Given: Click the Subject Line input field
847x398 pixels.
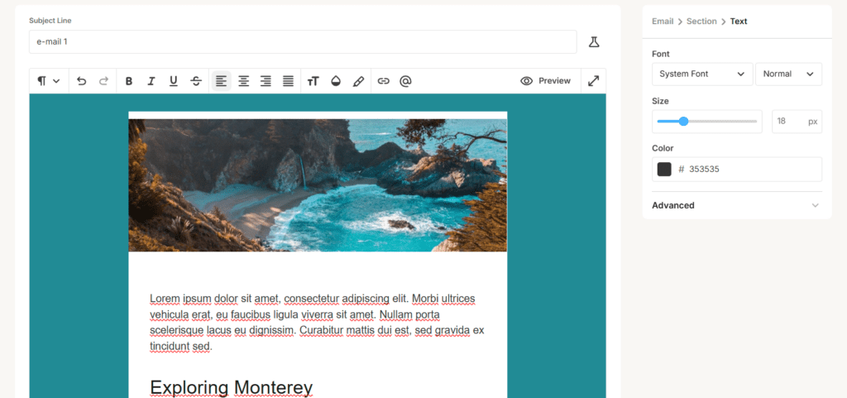Looking at the screenshot, I should pos(303,41).
